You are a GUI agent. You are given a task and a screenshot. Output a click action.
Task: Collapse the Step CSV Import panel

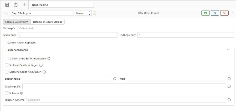pos(7,13)
